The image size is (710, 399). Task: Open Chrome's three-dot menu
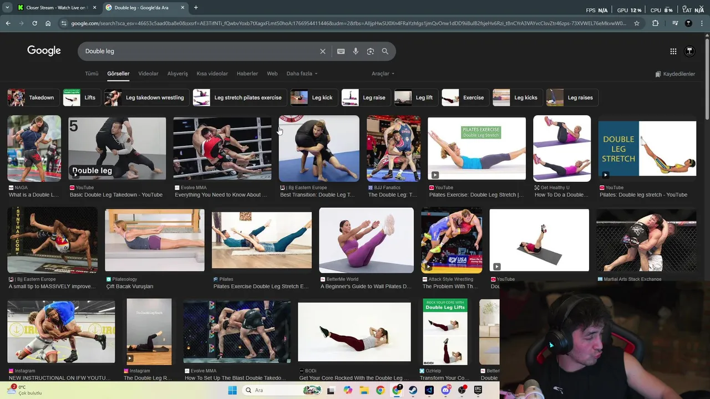(702, 23)
